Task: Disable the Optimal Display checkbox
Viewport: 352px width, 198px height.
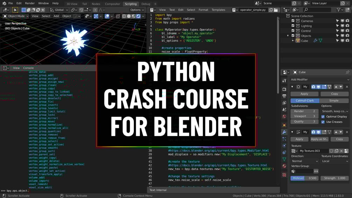Action: [323, 116]
